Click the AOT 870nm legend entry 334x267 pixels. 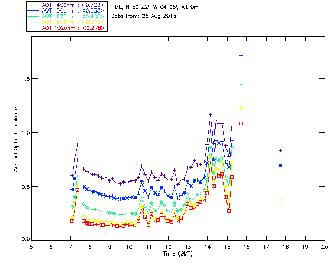[x=66, y=22]
